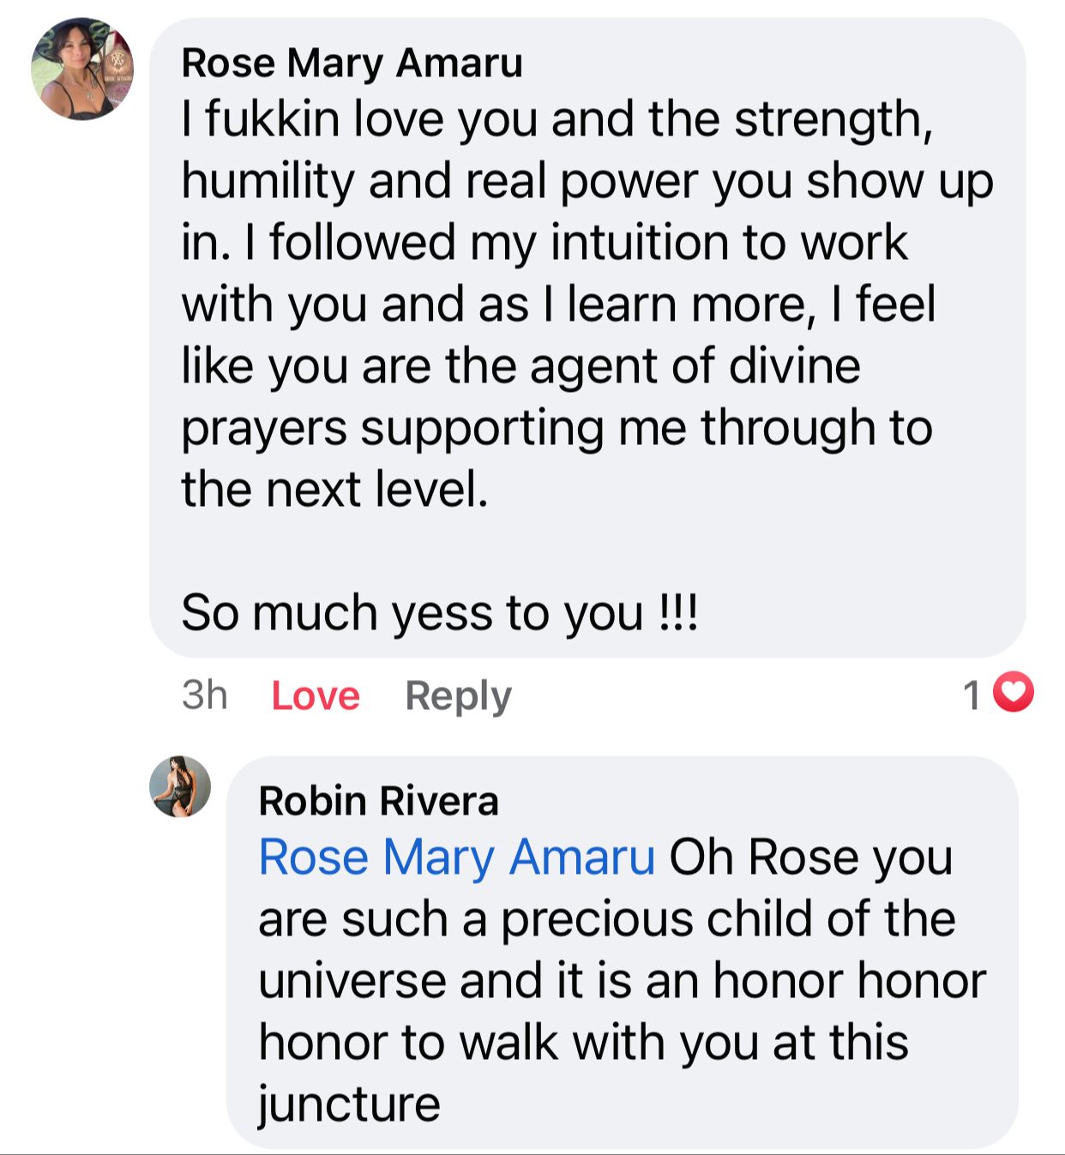Toggle the Love reaction on Rose's comment
This screenshot has width=1065, height=1155.
(316, 695)
